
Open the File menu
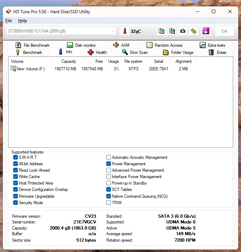point(9,21)
